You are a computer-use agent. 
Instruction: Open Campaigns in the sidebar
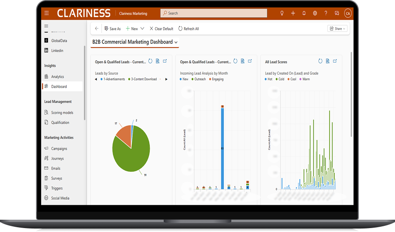[59, 149]
